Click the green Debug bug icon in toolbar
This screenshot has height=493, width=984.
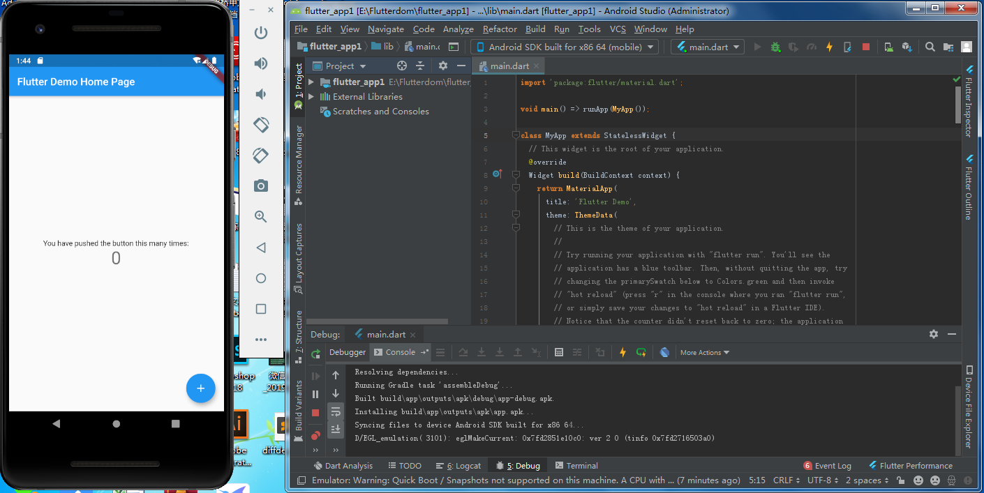pyautogui.click(x=775, y=47)
